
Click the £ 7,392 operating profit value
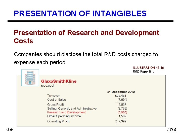[x=121, y=121]
